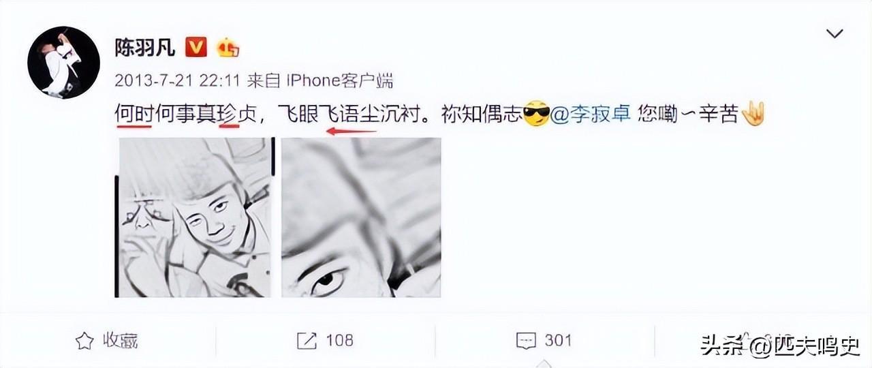Click the iPhone客户端 source link
The width and height of the screenshot is (872, 368).
point(339,81)
